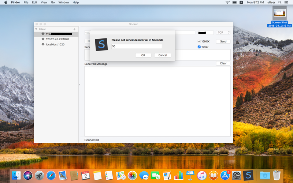Cancel the schedule interval dialog
The height and width of the screenshot is (183, 293).
point(163,55)
